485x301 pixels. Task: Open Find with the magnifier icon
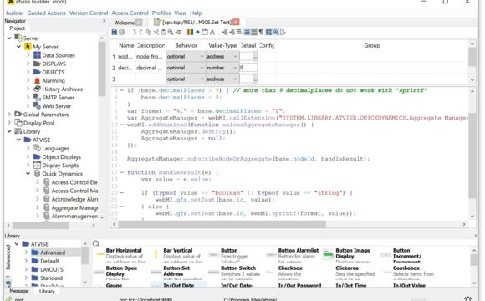click(x=171, y=32)
